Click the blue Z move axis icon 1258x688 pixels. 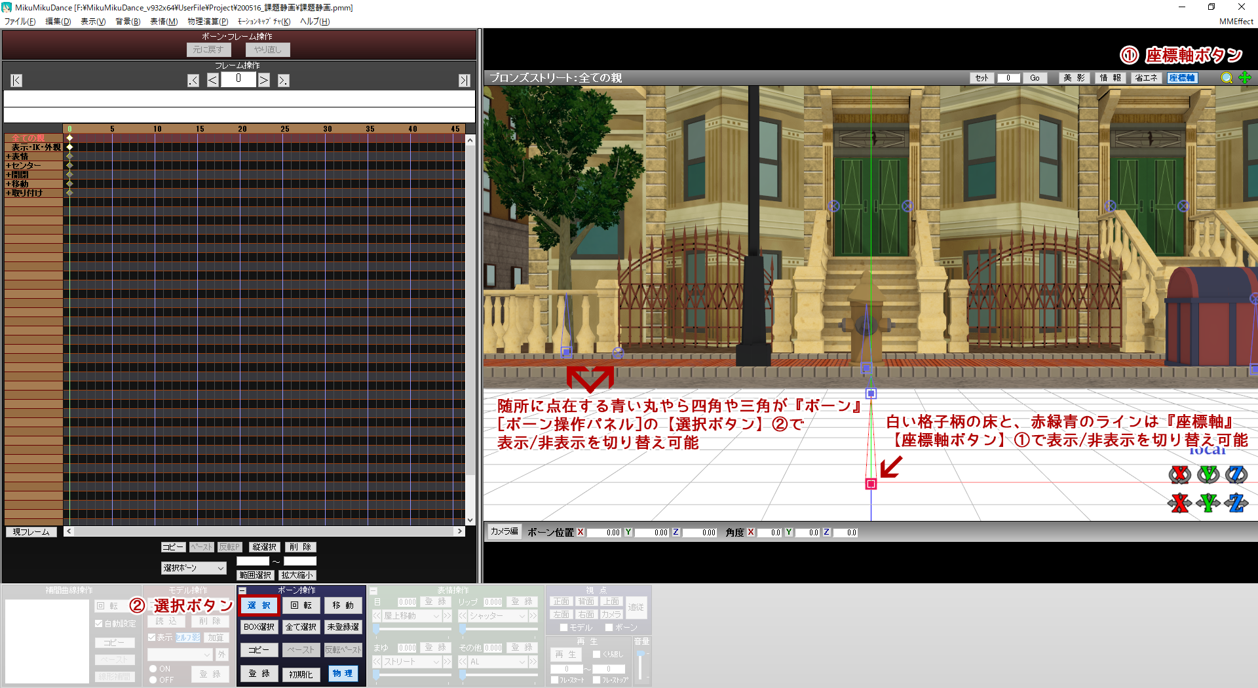(x=1236, y=503)
